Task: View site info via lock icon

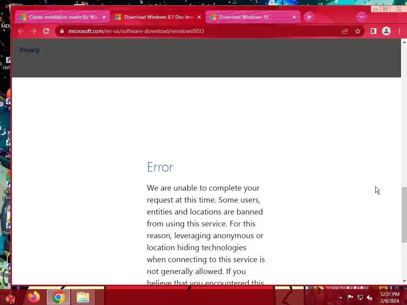Action: pyautogui.click(x=62, y=31)
